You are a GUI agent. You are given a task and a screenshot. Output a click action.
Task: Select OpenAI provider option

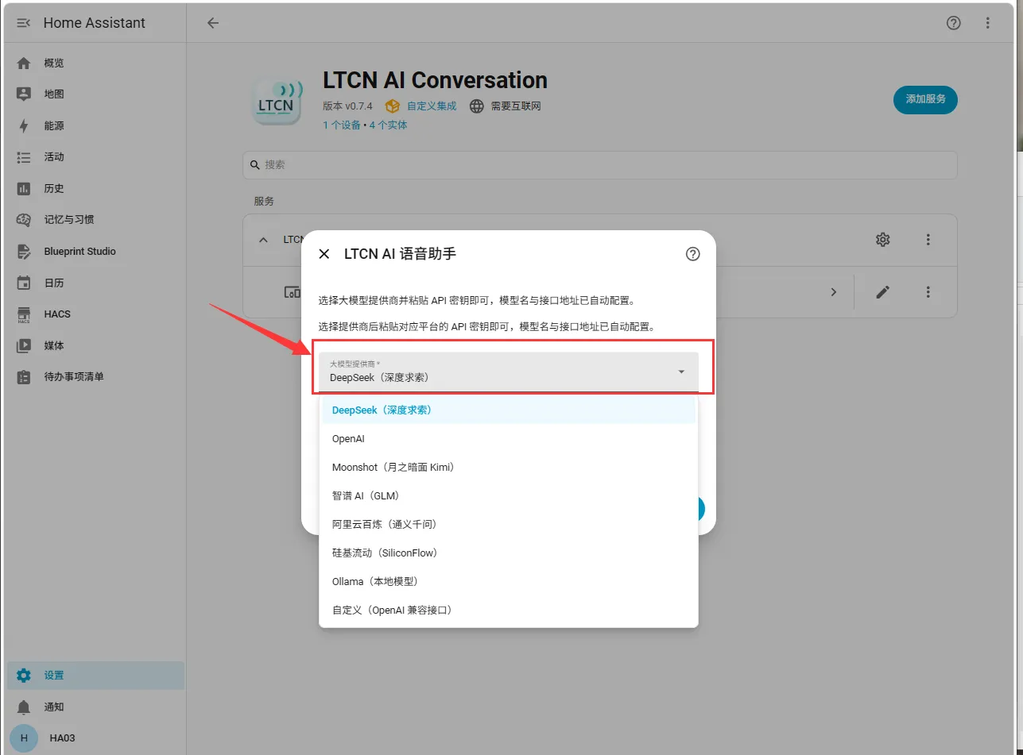(507, 438)
